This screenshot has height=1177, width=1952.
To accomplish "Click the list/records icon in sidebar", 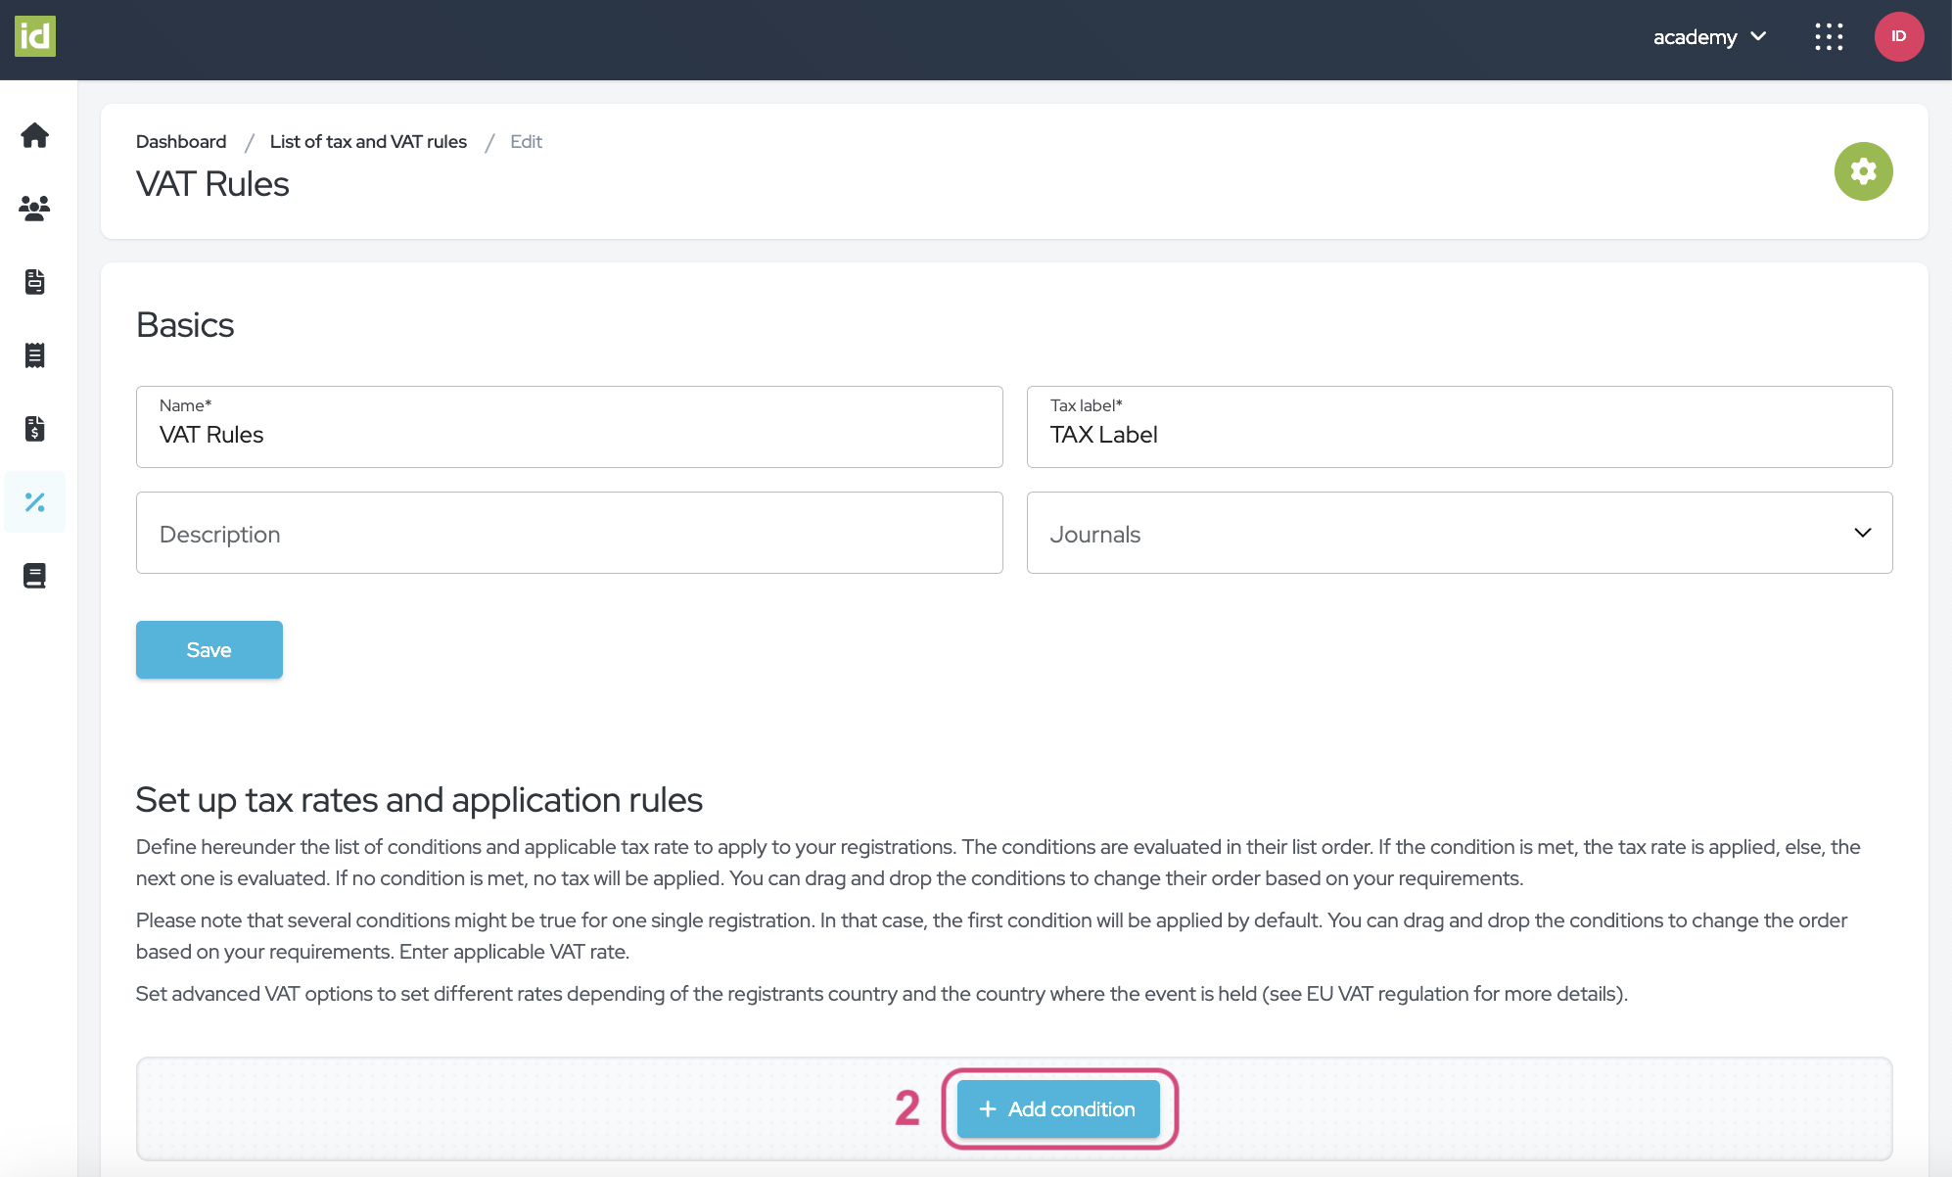I will coord(35,354).
